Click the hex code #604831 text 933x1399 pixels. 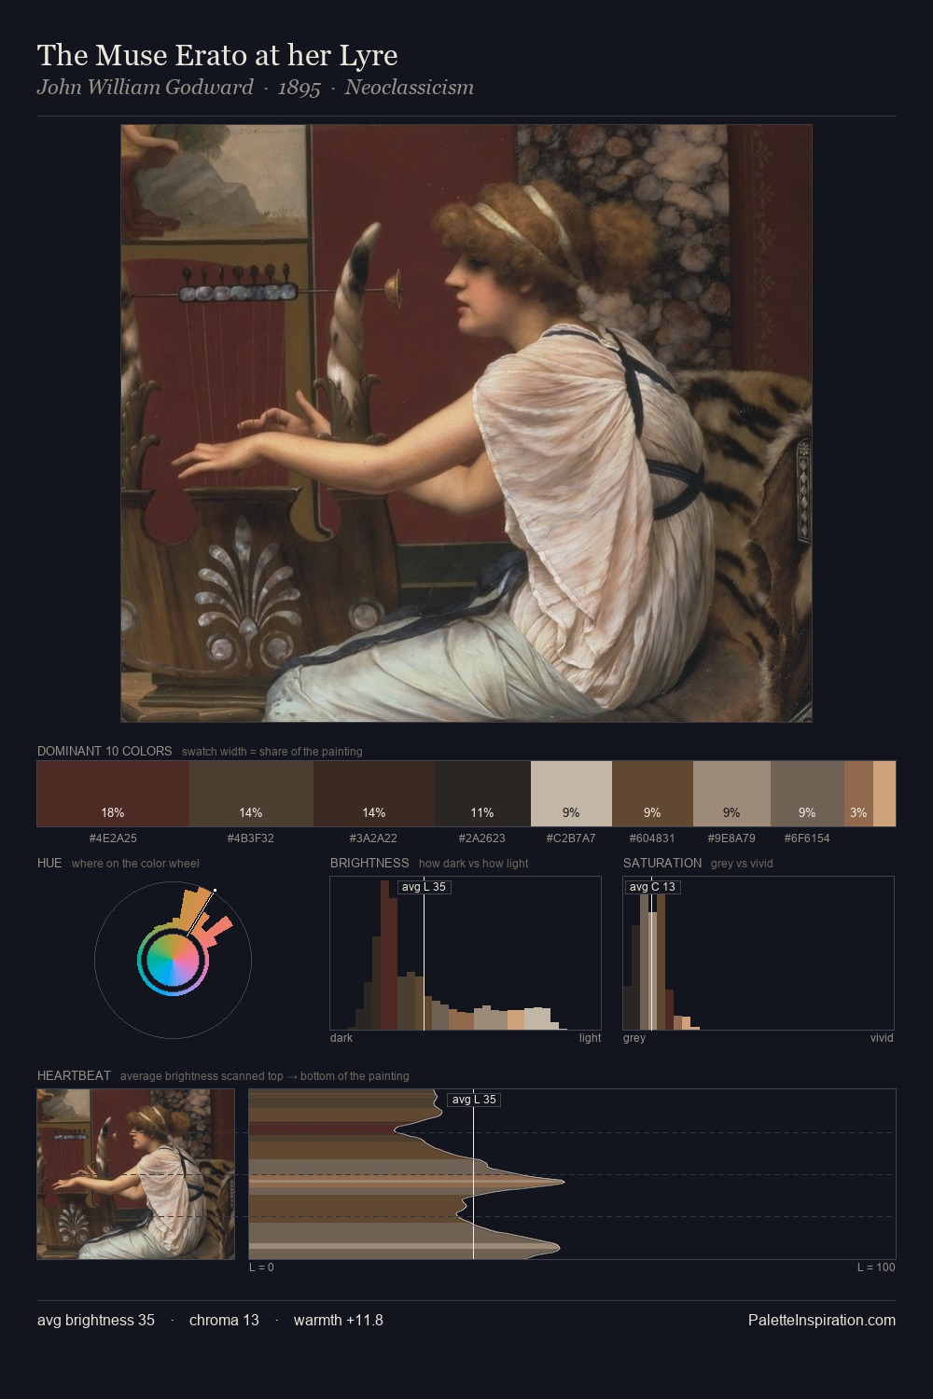tap(652, 838)
